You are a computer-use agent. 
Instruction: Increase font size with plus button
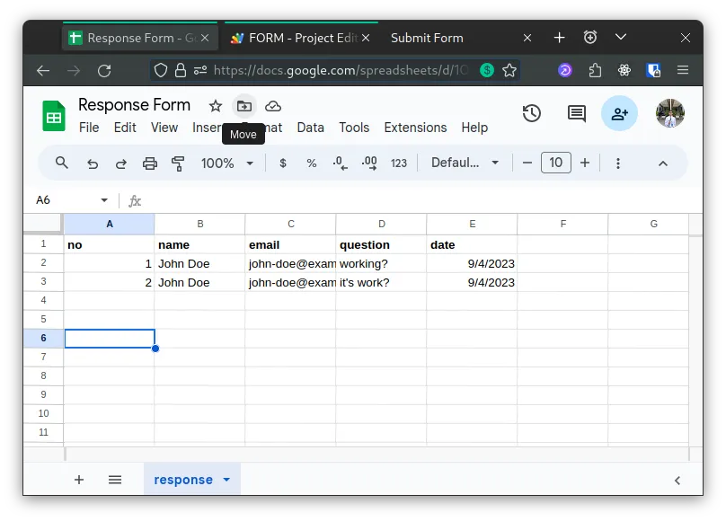[585, 163]
